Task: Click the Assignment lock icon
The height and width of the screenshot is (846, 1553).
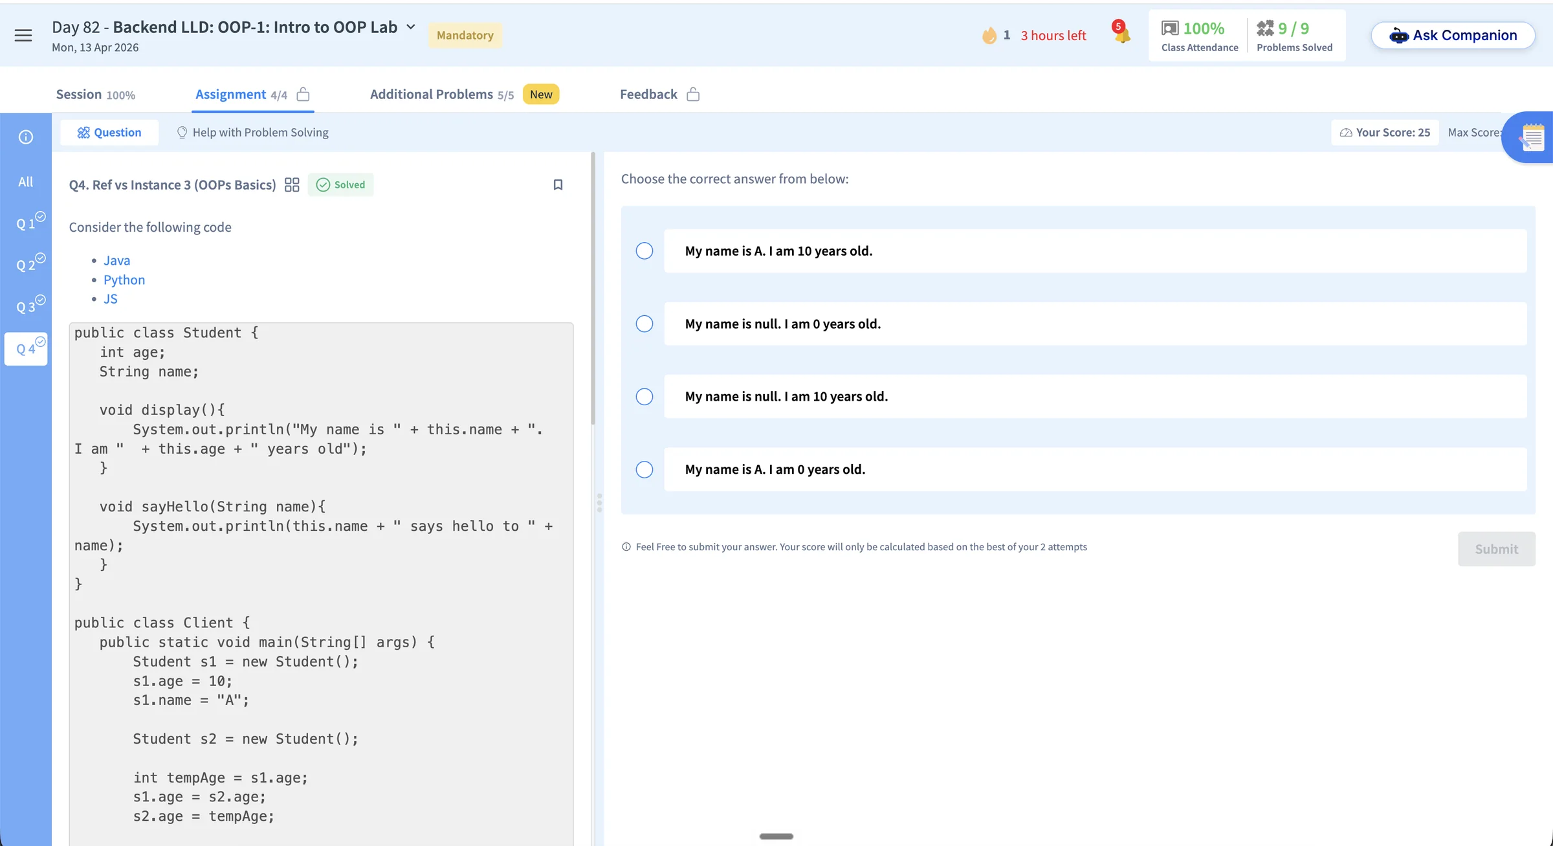Action: 303,95
